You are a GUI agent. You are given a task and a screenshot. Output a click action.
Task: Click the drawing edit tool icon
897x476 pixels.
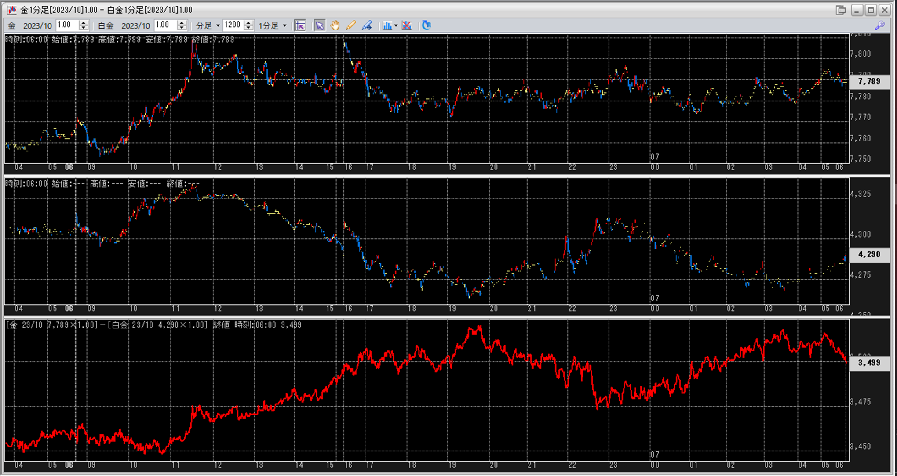(x=367, y=25)
